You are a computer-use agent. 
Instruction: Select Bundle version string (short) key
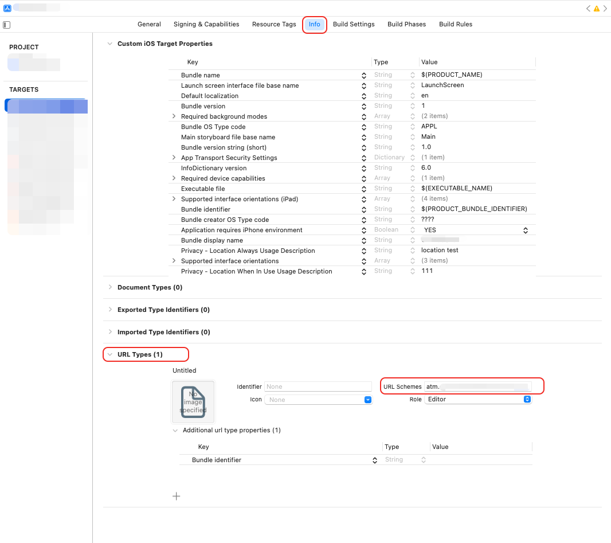pos(224,147)
